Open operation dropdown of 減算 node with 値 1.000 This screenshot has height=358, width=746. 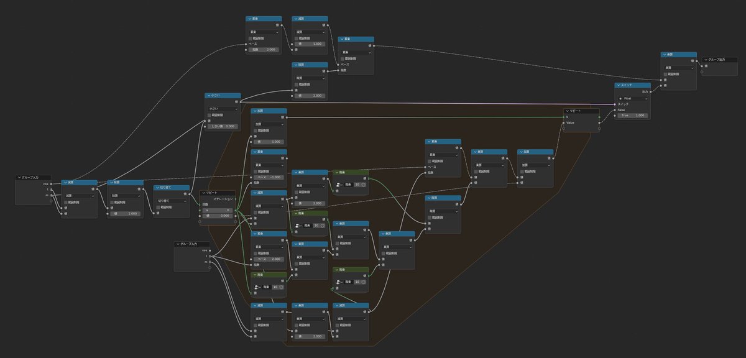coord(310,32)
